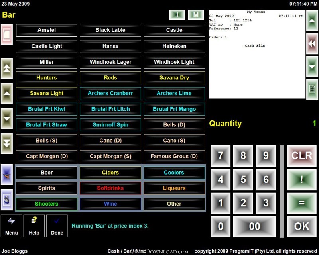Image resolution: width=319 pixels, height=255 pixels.
Task: Switch to the Liqueurs category
Action: [174, 188]
